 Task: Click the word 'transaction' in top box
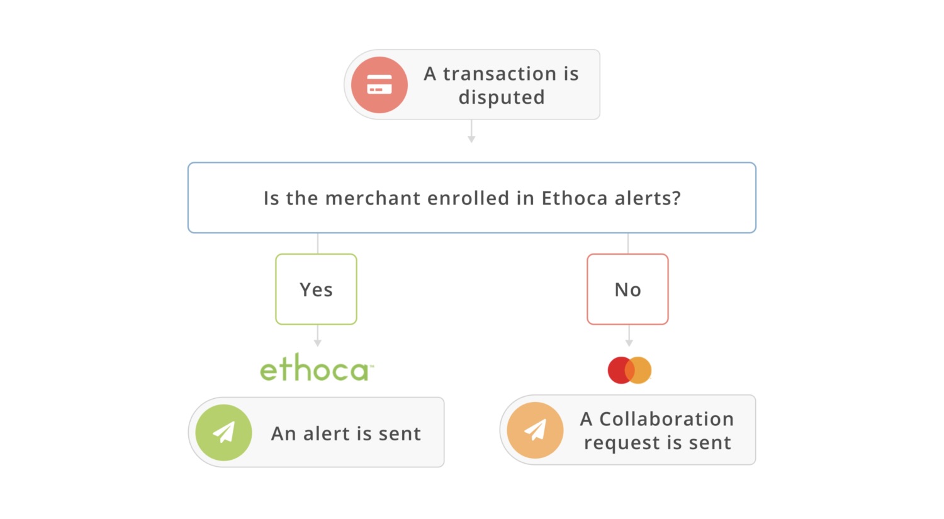(491, 74)
